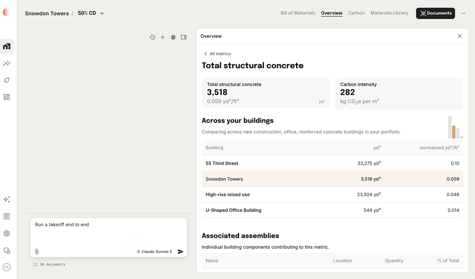Viewport: 475px width, 279px height.
Task: Start new chat with plus icon
Action: [x=163, y=37]
